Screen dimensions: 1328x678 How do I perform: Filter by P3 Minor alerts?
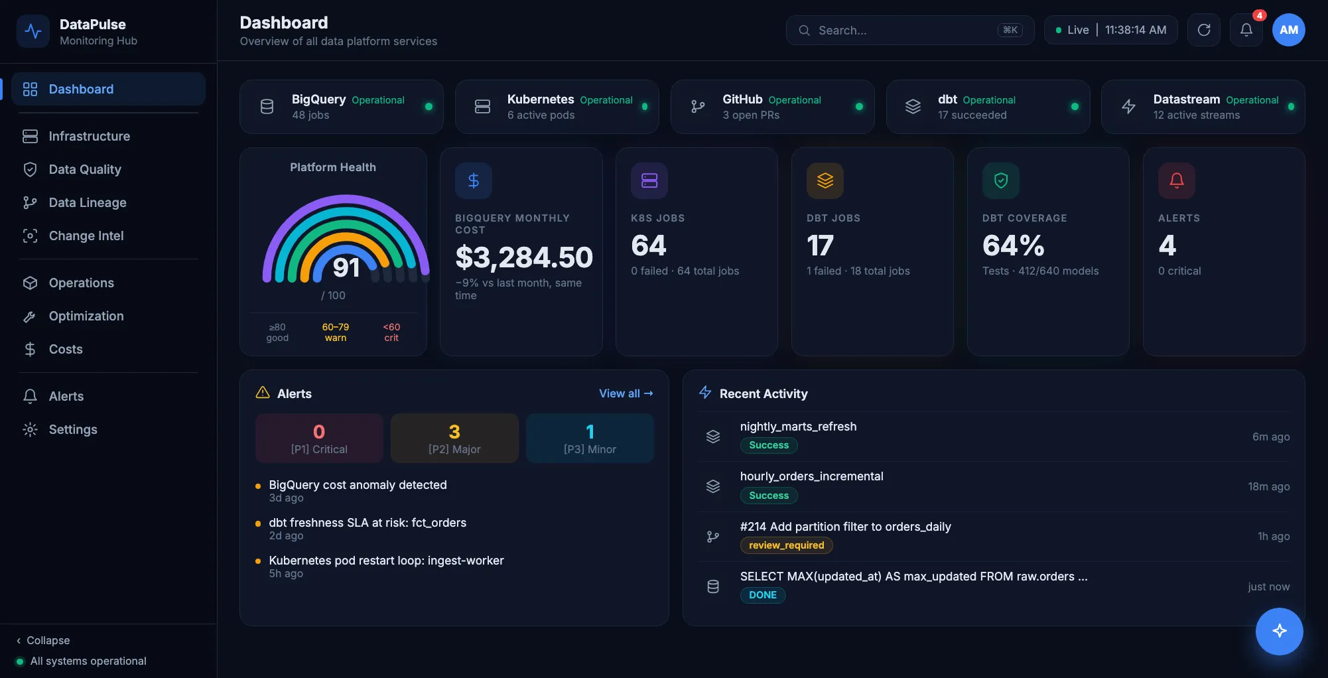tap(590, 438)
